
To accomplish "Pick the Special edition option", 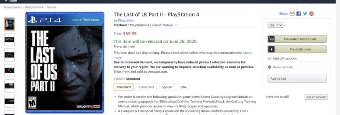I will (x=167, y=87).
